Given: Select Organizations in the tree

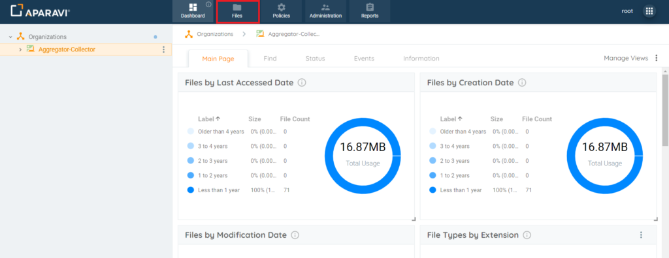Looking at the screenshot, I should (47, 37).
